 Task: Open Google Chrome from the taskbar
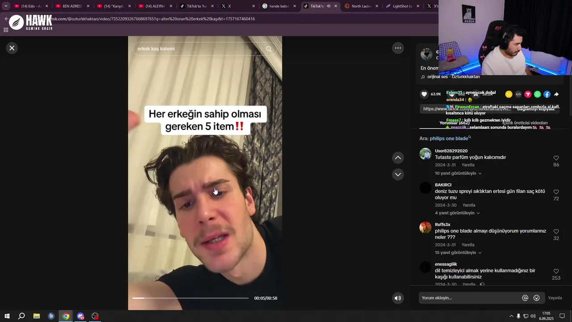click(66, 316)
